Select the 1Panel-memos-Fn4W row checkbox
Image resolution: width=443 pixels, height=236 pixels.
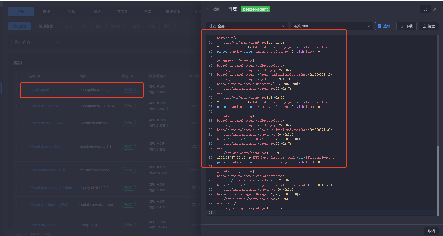coord(18,123)
